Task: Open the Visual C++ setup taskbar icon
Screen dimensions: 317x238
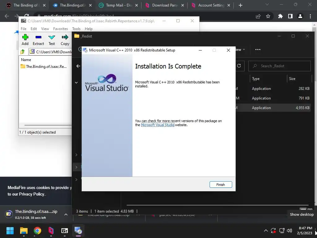Action: pos(78,231)
